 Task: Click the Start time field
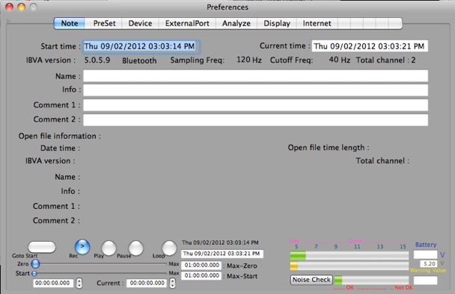click(141, 46)
